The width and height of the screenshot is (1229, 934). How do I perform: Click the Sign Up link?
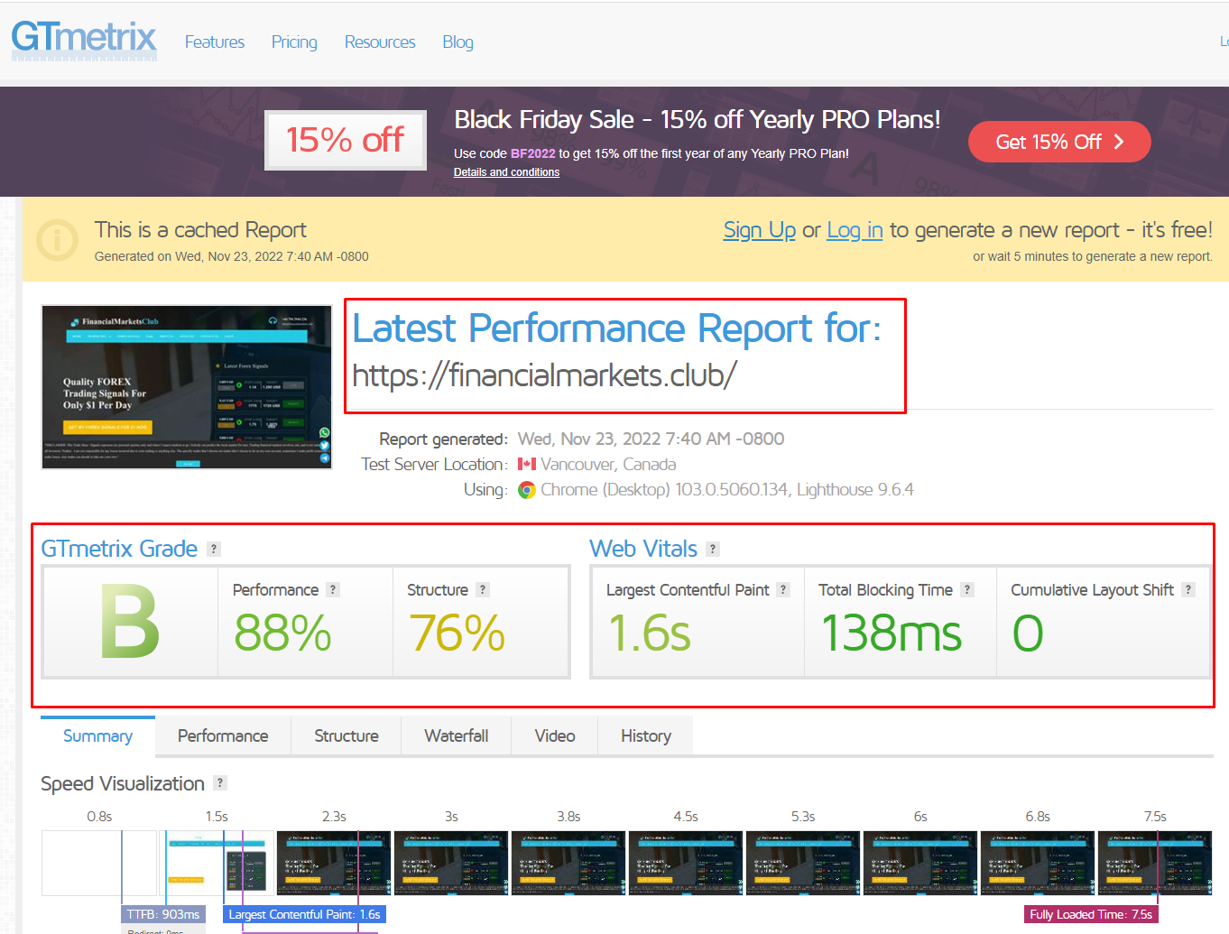[x=759, y=230]
